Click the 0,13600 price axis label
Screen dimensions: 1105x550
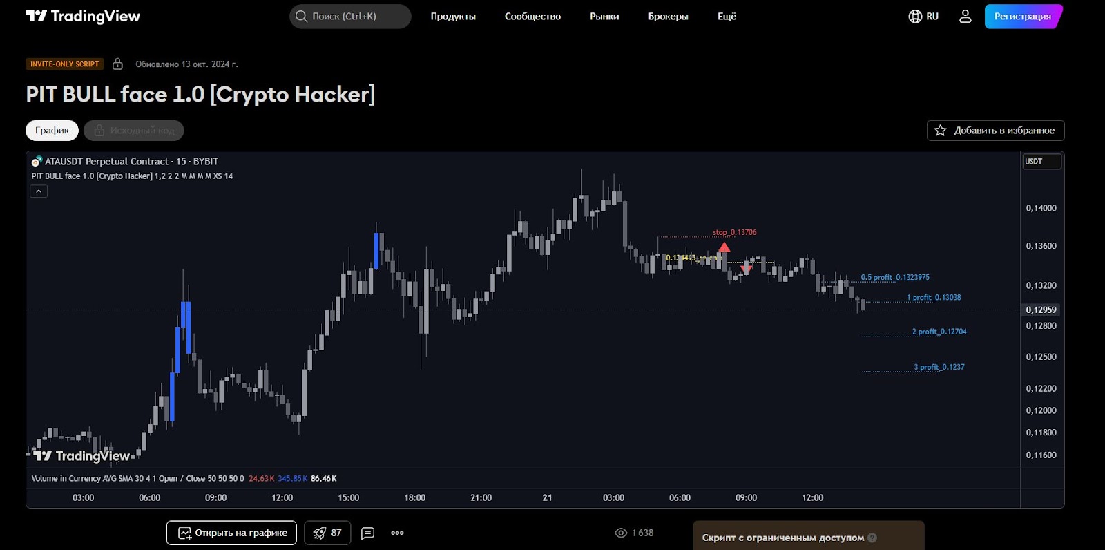tap(1041, 246)
